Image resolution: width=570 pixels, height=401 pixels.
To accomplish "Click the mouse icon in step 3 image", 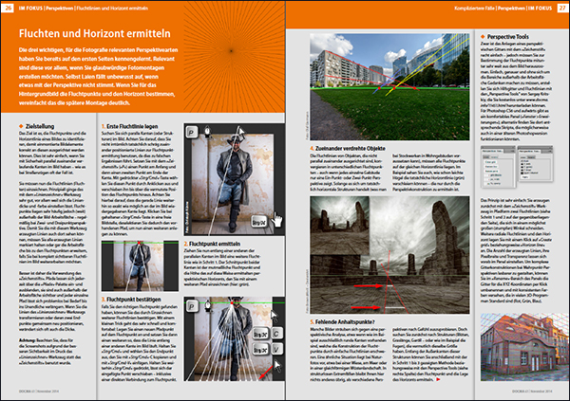I will pyautogui.click(x=207, y=306).
